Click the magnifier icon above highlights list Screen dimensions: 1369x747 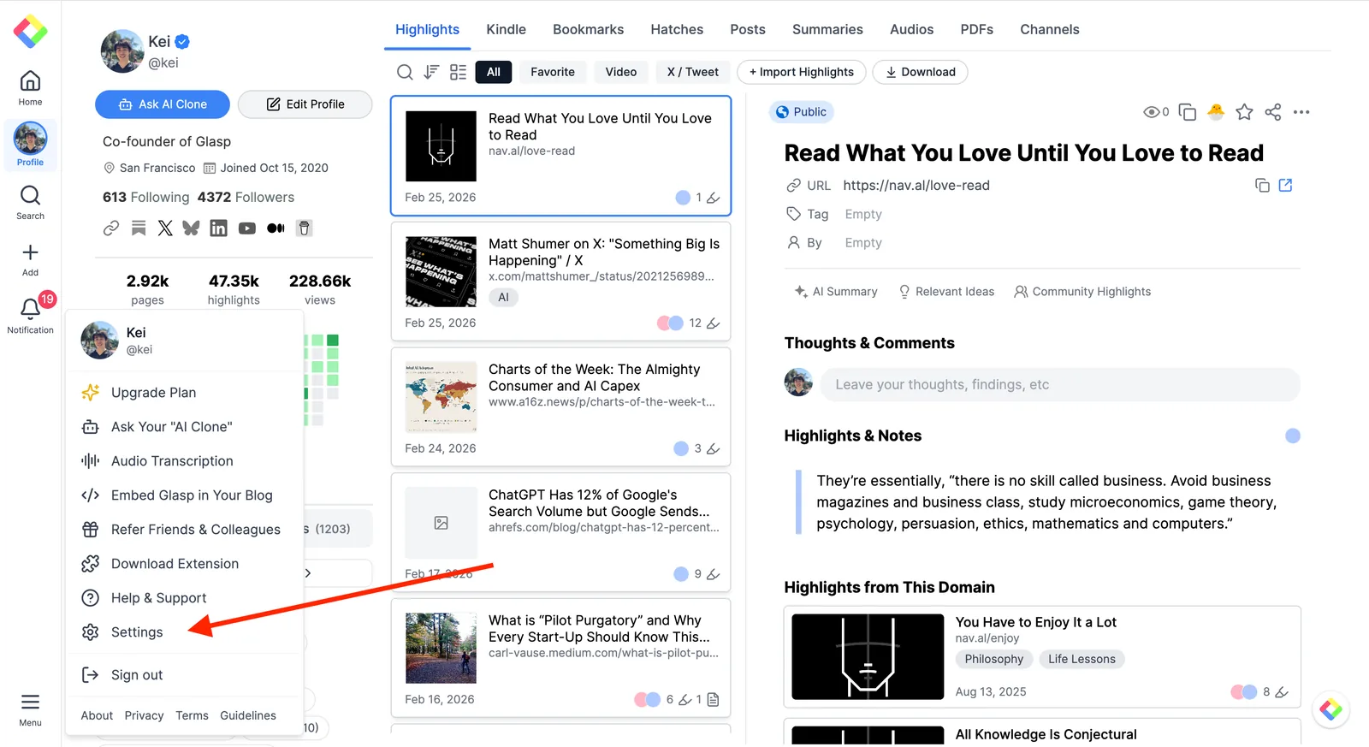405,72
